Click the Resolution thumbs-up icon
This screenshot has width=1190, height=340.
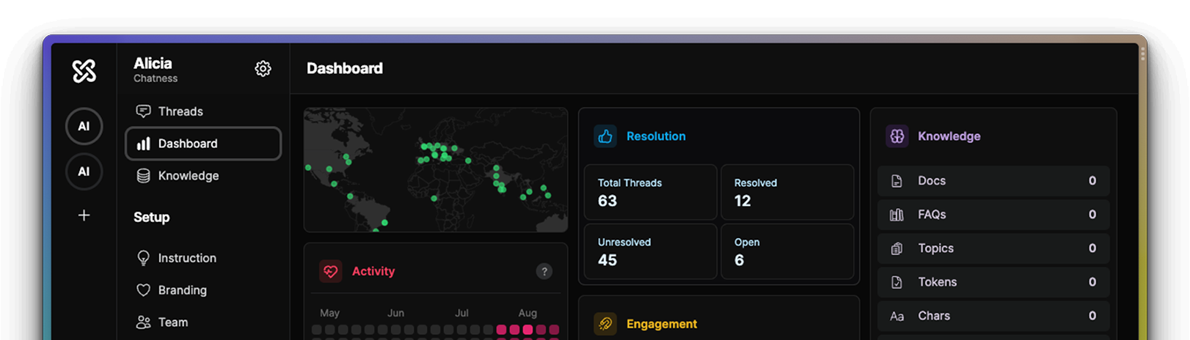coord(605,136)
